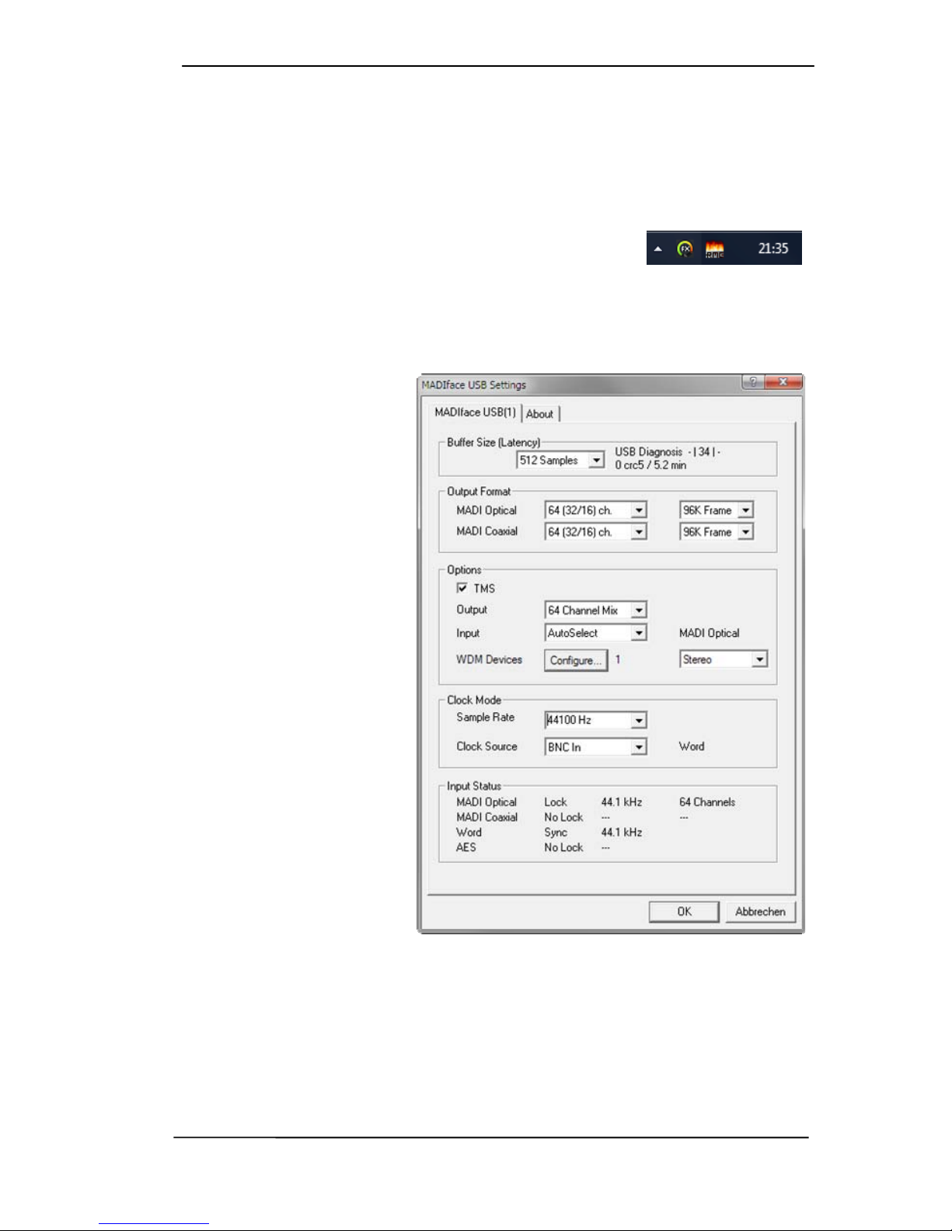The height and width of the screenshot is (1231, 952).
Task: Click the MADI Coaxial 'No Lock' status
Action: click(x=563, y=817)
